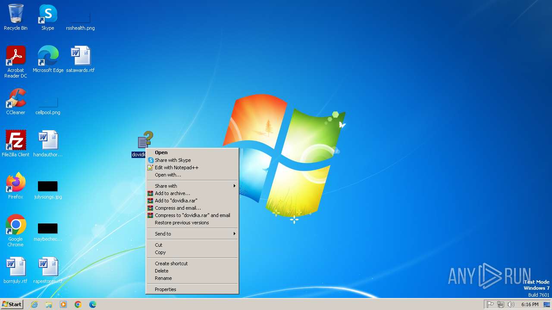This screenshot has width=552, height=310.
Task: Choose Add to "dovidka.rar"
Action: point(192,201)
